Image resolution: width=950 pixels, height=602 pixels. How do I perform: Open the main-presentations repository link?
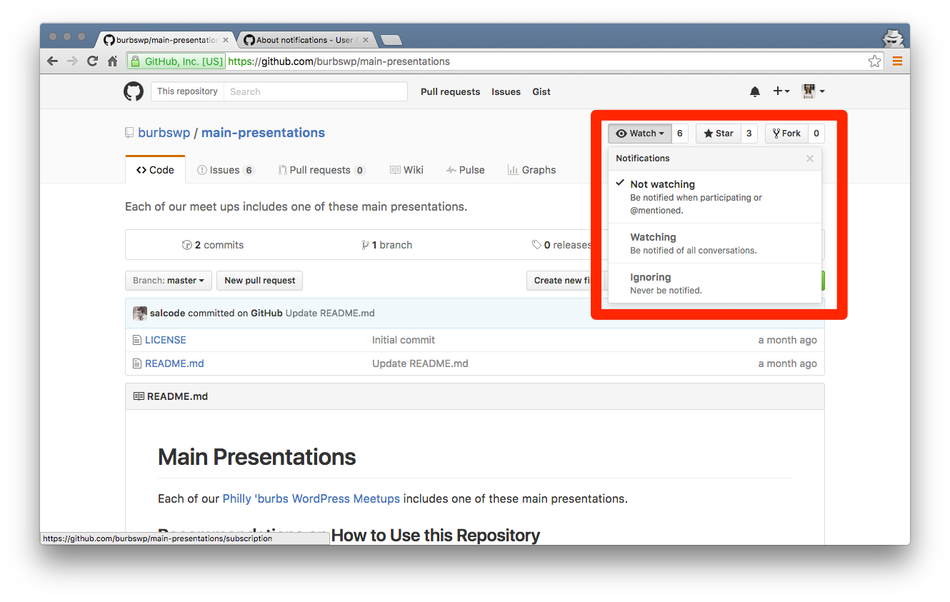pyautogui.click(x=263, y=133)
